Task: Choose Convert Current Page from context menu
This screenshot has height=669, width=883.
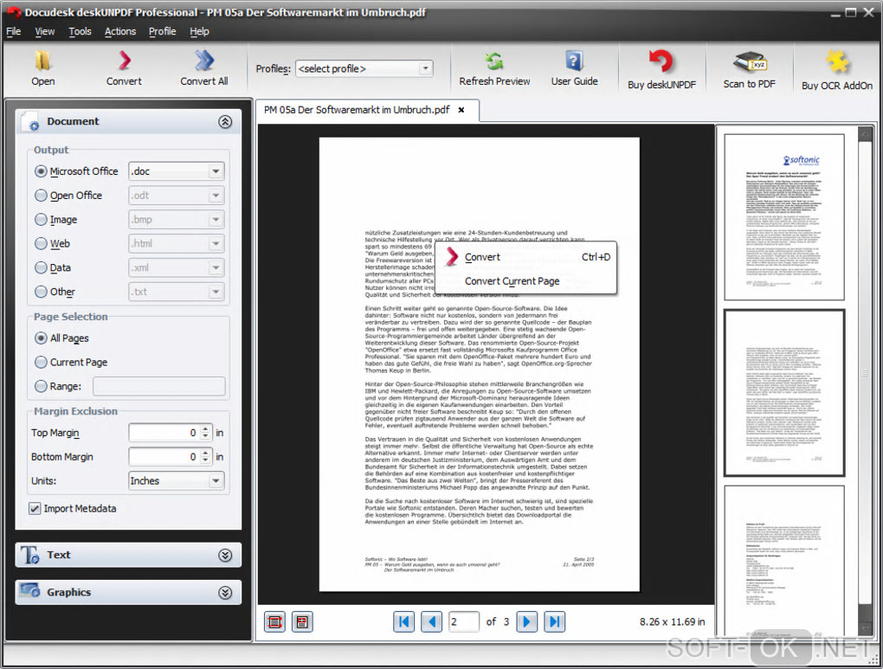Action: click(x=512, y=281)
